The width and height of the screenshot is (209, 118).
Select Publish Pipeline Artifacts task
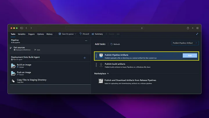[x=147, y=56]
